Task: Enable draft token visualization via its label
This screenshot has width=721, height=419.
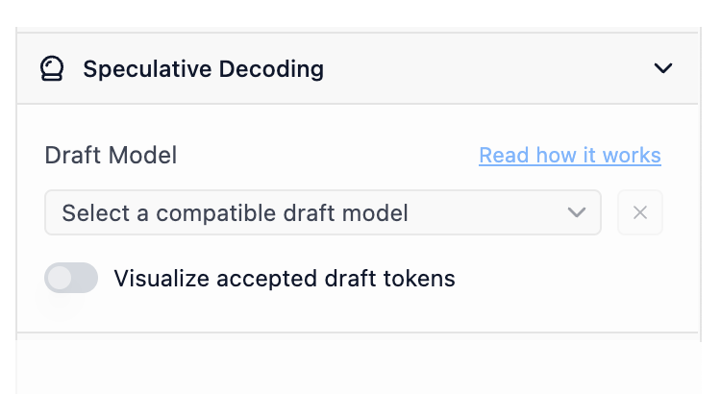Action: 284,279
